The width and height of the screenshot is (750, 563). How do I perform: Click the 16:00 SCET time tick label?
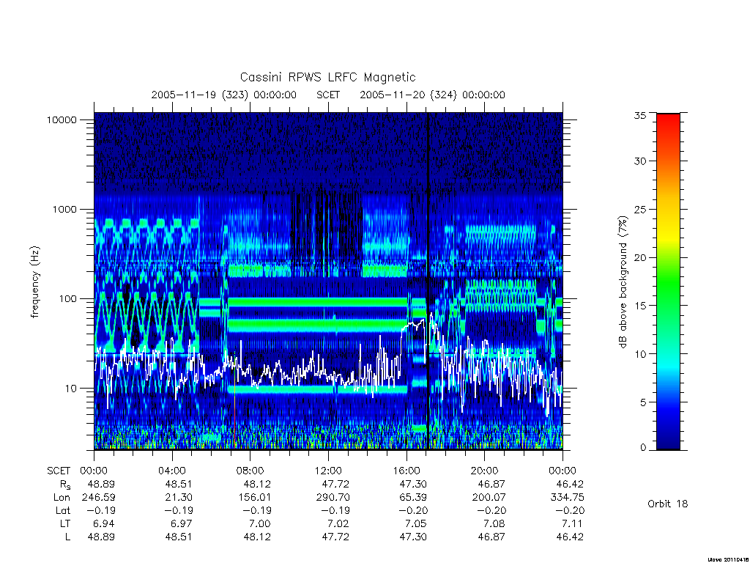(406, 471)
